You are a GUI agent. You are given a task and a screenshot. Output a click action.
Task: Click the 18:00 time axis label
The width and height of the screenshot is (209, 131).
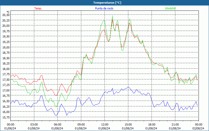(152, 125)
